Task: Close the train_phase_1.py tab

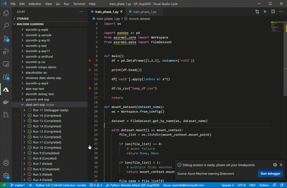Action: click(121, 12)
